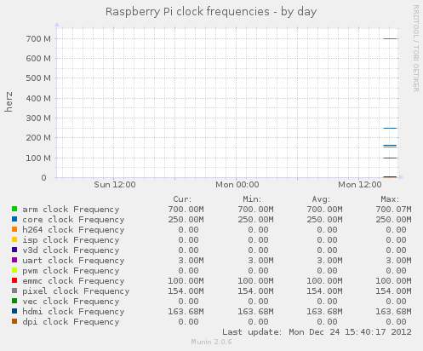
Task: Click the 'Cur:' column header
Action: pos(182,199)
